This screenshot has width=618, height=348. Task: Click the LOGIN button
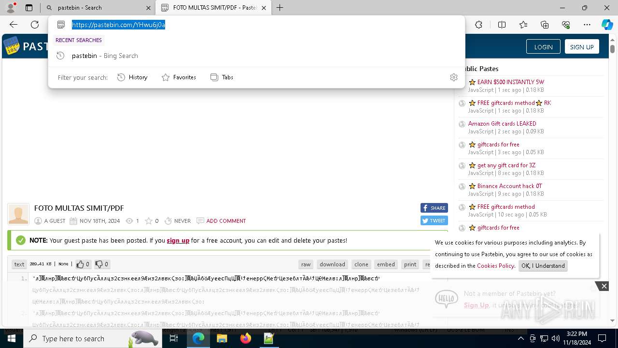543,47
